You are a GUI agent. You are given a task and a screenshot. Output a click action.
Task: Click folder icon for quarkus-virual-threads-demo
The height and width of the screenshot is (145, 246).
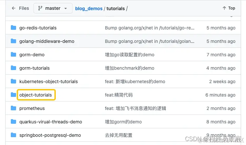click(x=13, y=122)
